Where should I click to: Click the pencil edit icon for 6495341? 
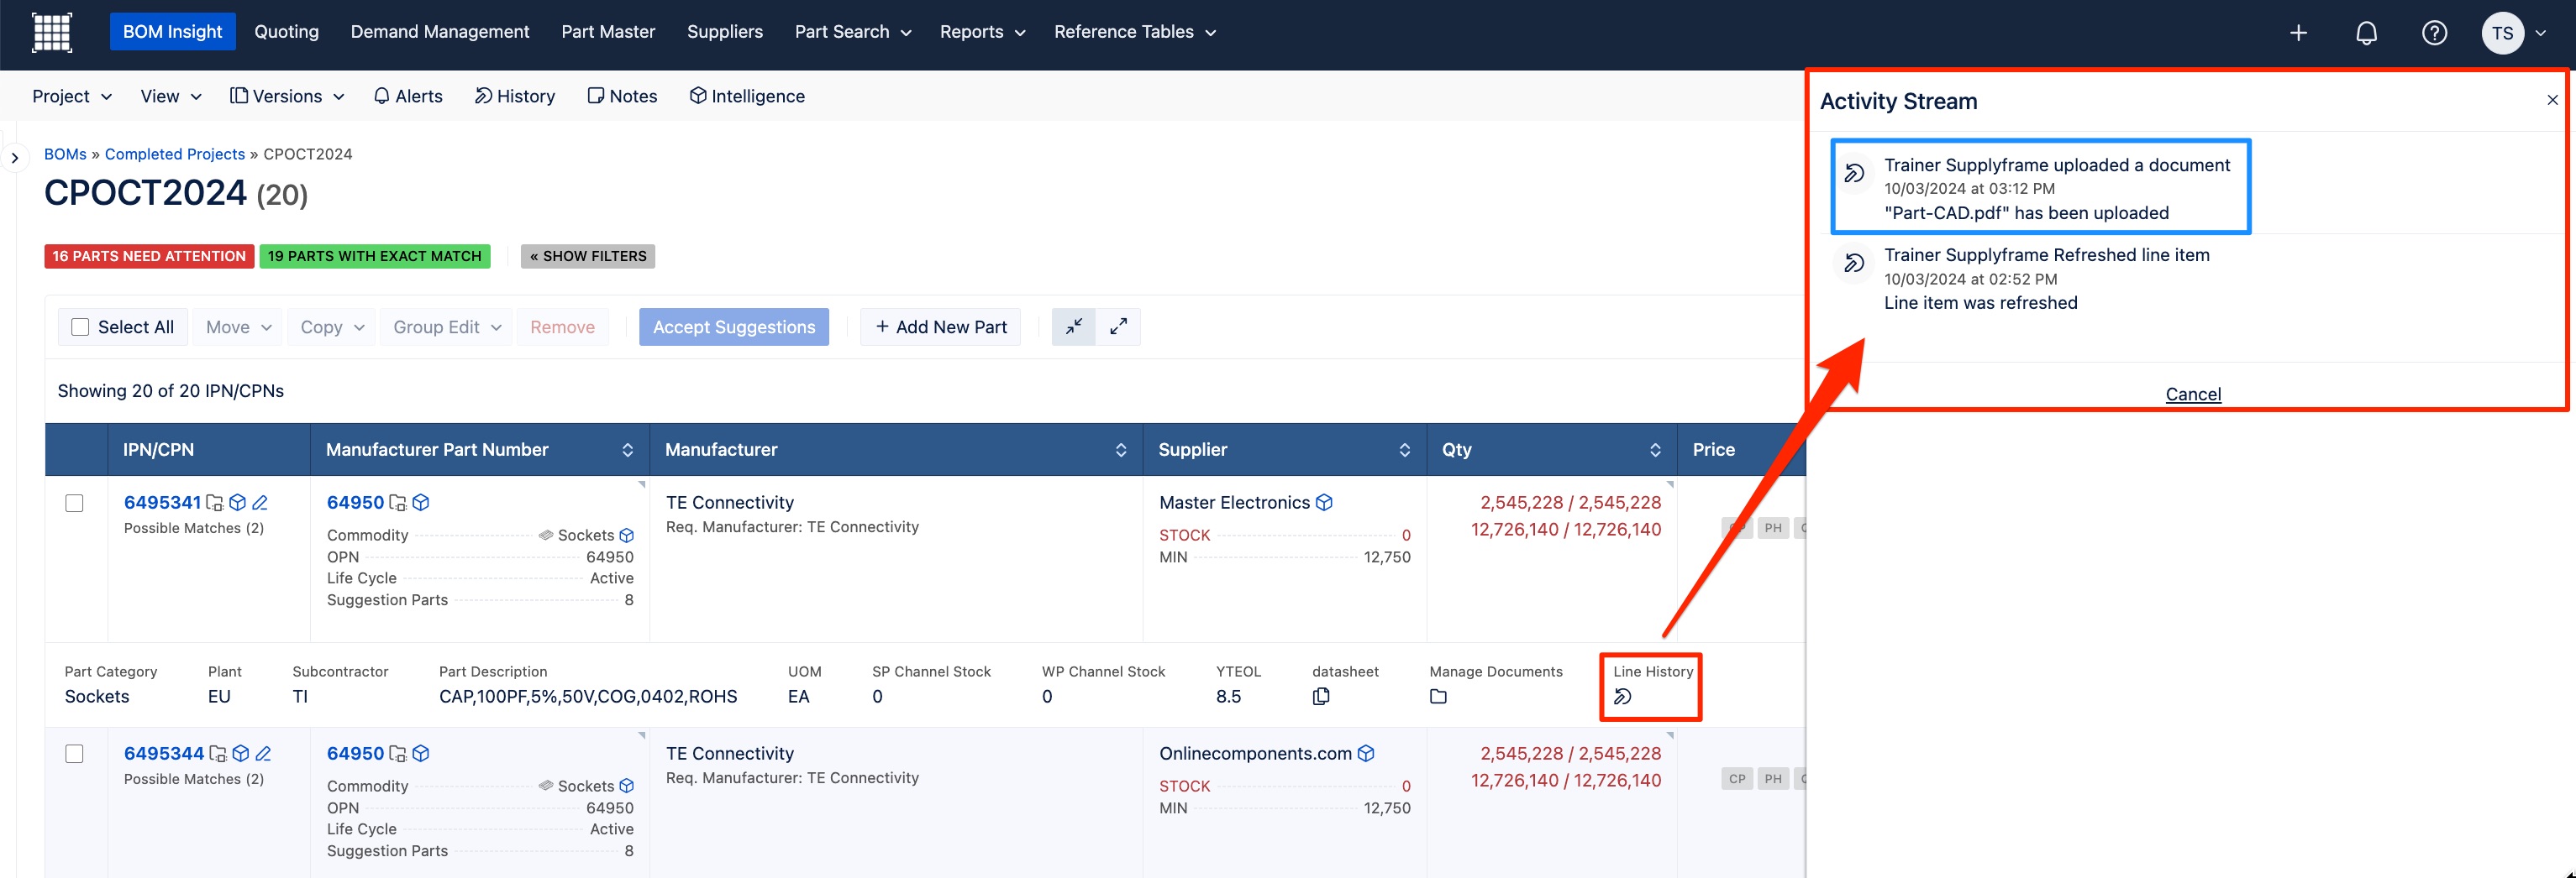click(x=260, y=503)
